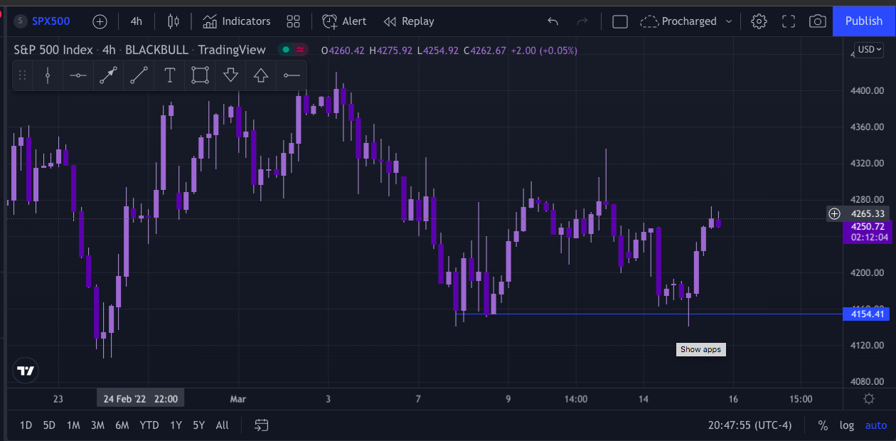Image resolution: width=896 pixels, height=441 pixels.
Task: Open chart settings gear
Action: tap(759, 21)
